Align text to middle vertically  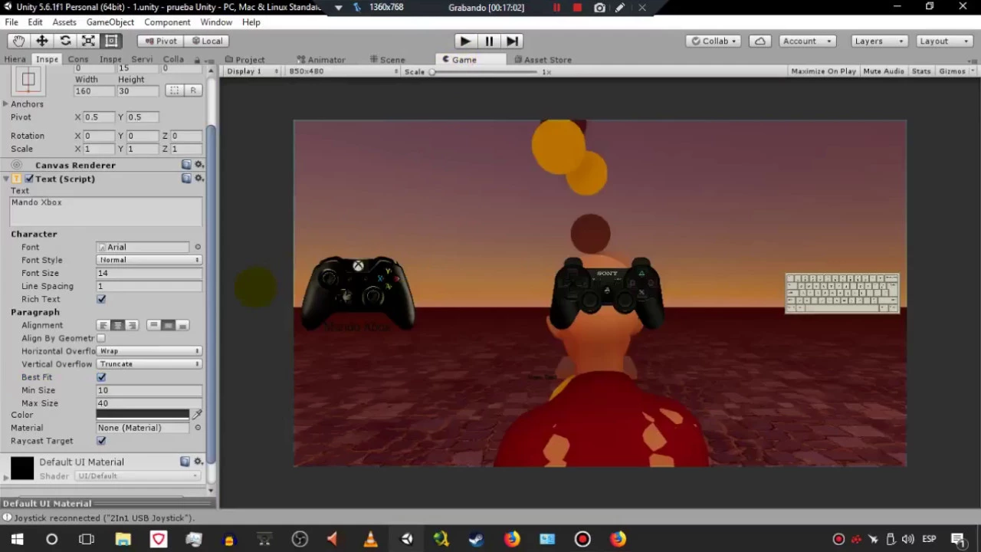(x=168, y=325)
